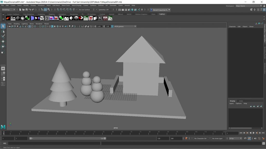
Task: Switch to the Poly Modeling shelf tab
Action: [28, 14]
